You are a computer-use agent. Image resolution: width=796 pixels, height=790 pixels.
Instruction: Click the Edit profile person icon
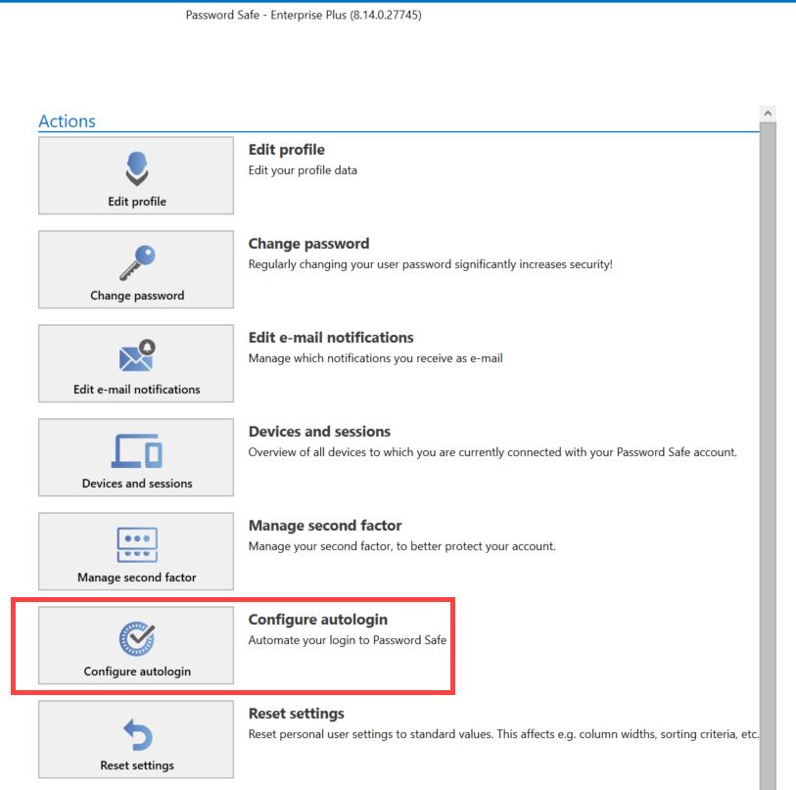(137, 168)
